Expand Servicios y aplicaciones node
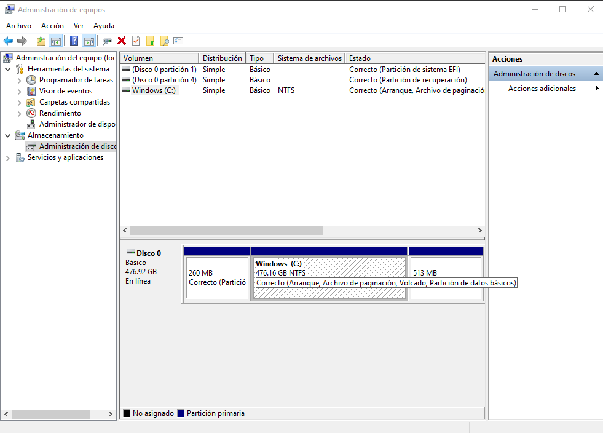This screenshot has width=603, height=433. point(8,158)
